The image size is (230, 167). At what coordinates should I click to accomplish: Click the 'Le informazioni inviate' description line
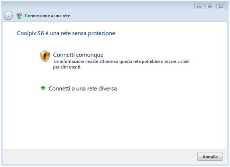pyautogui.click(x=122, y=61)
